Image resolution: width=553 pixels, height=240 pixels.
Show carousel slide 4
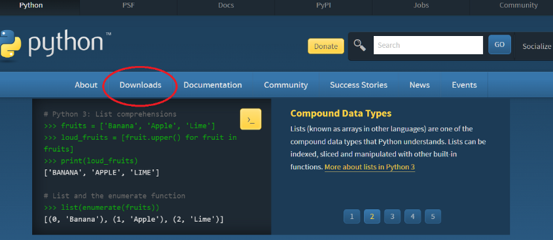[413, 216]
